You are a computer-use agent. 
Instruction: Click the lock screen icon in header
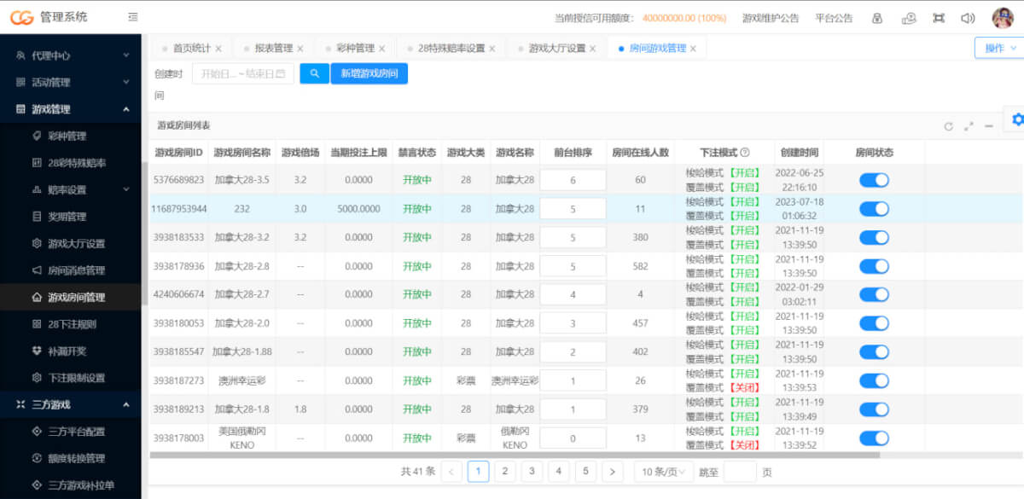(876, 18)
